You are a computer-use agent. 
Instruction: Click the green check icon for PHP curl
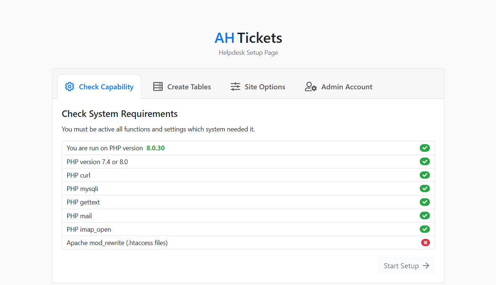[425, 175]
